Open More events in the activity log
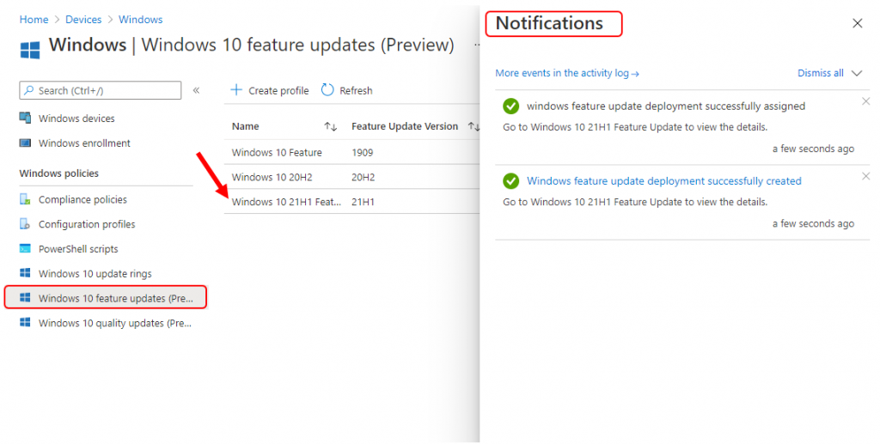The width and height of the screenshot is (880, 444). 567,73
